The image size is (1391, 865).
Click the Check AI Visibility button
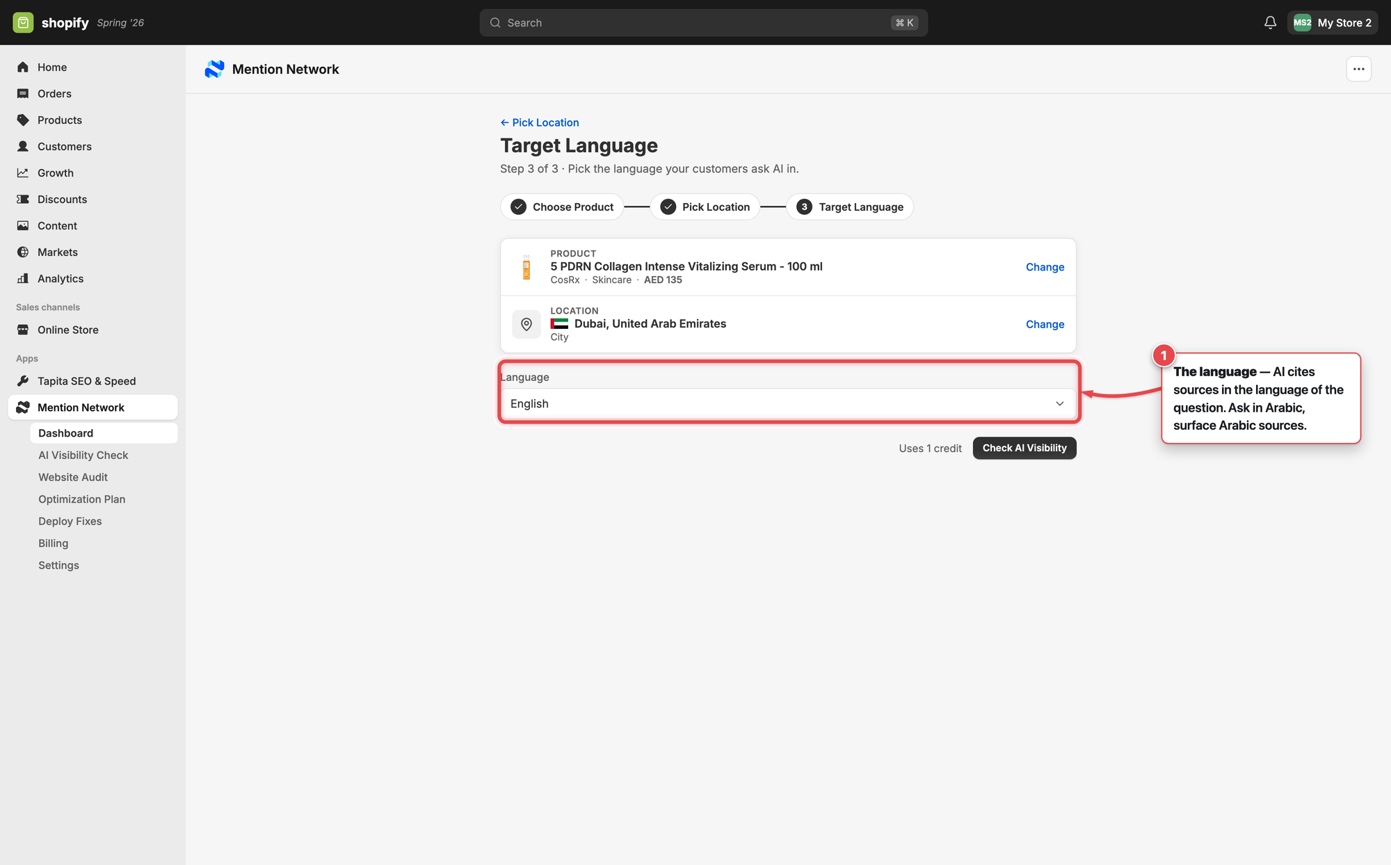1024,448
